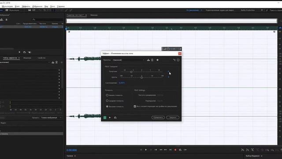The width and height of the screenshot is (282, 159).
Task: Play the effect preview in the dialog
Action: click(x=110, y=117)
